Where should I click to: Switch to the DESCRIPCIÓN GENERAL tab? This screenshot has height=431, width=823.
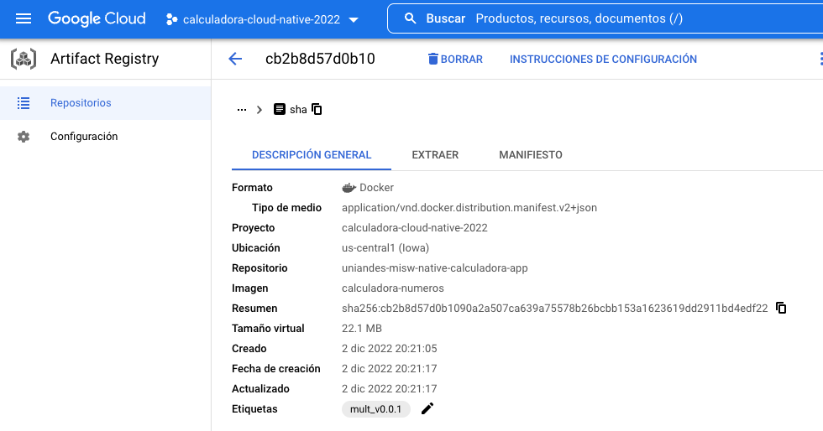pyautogui.click(x=312, y=154)
